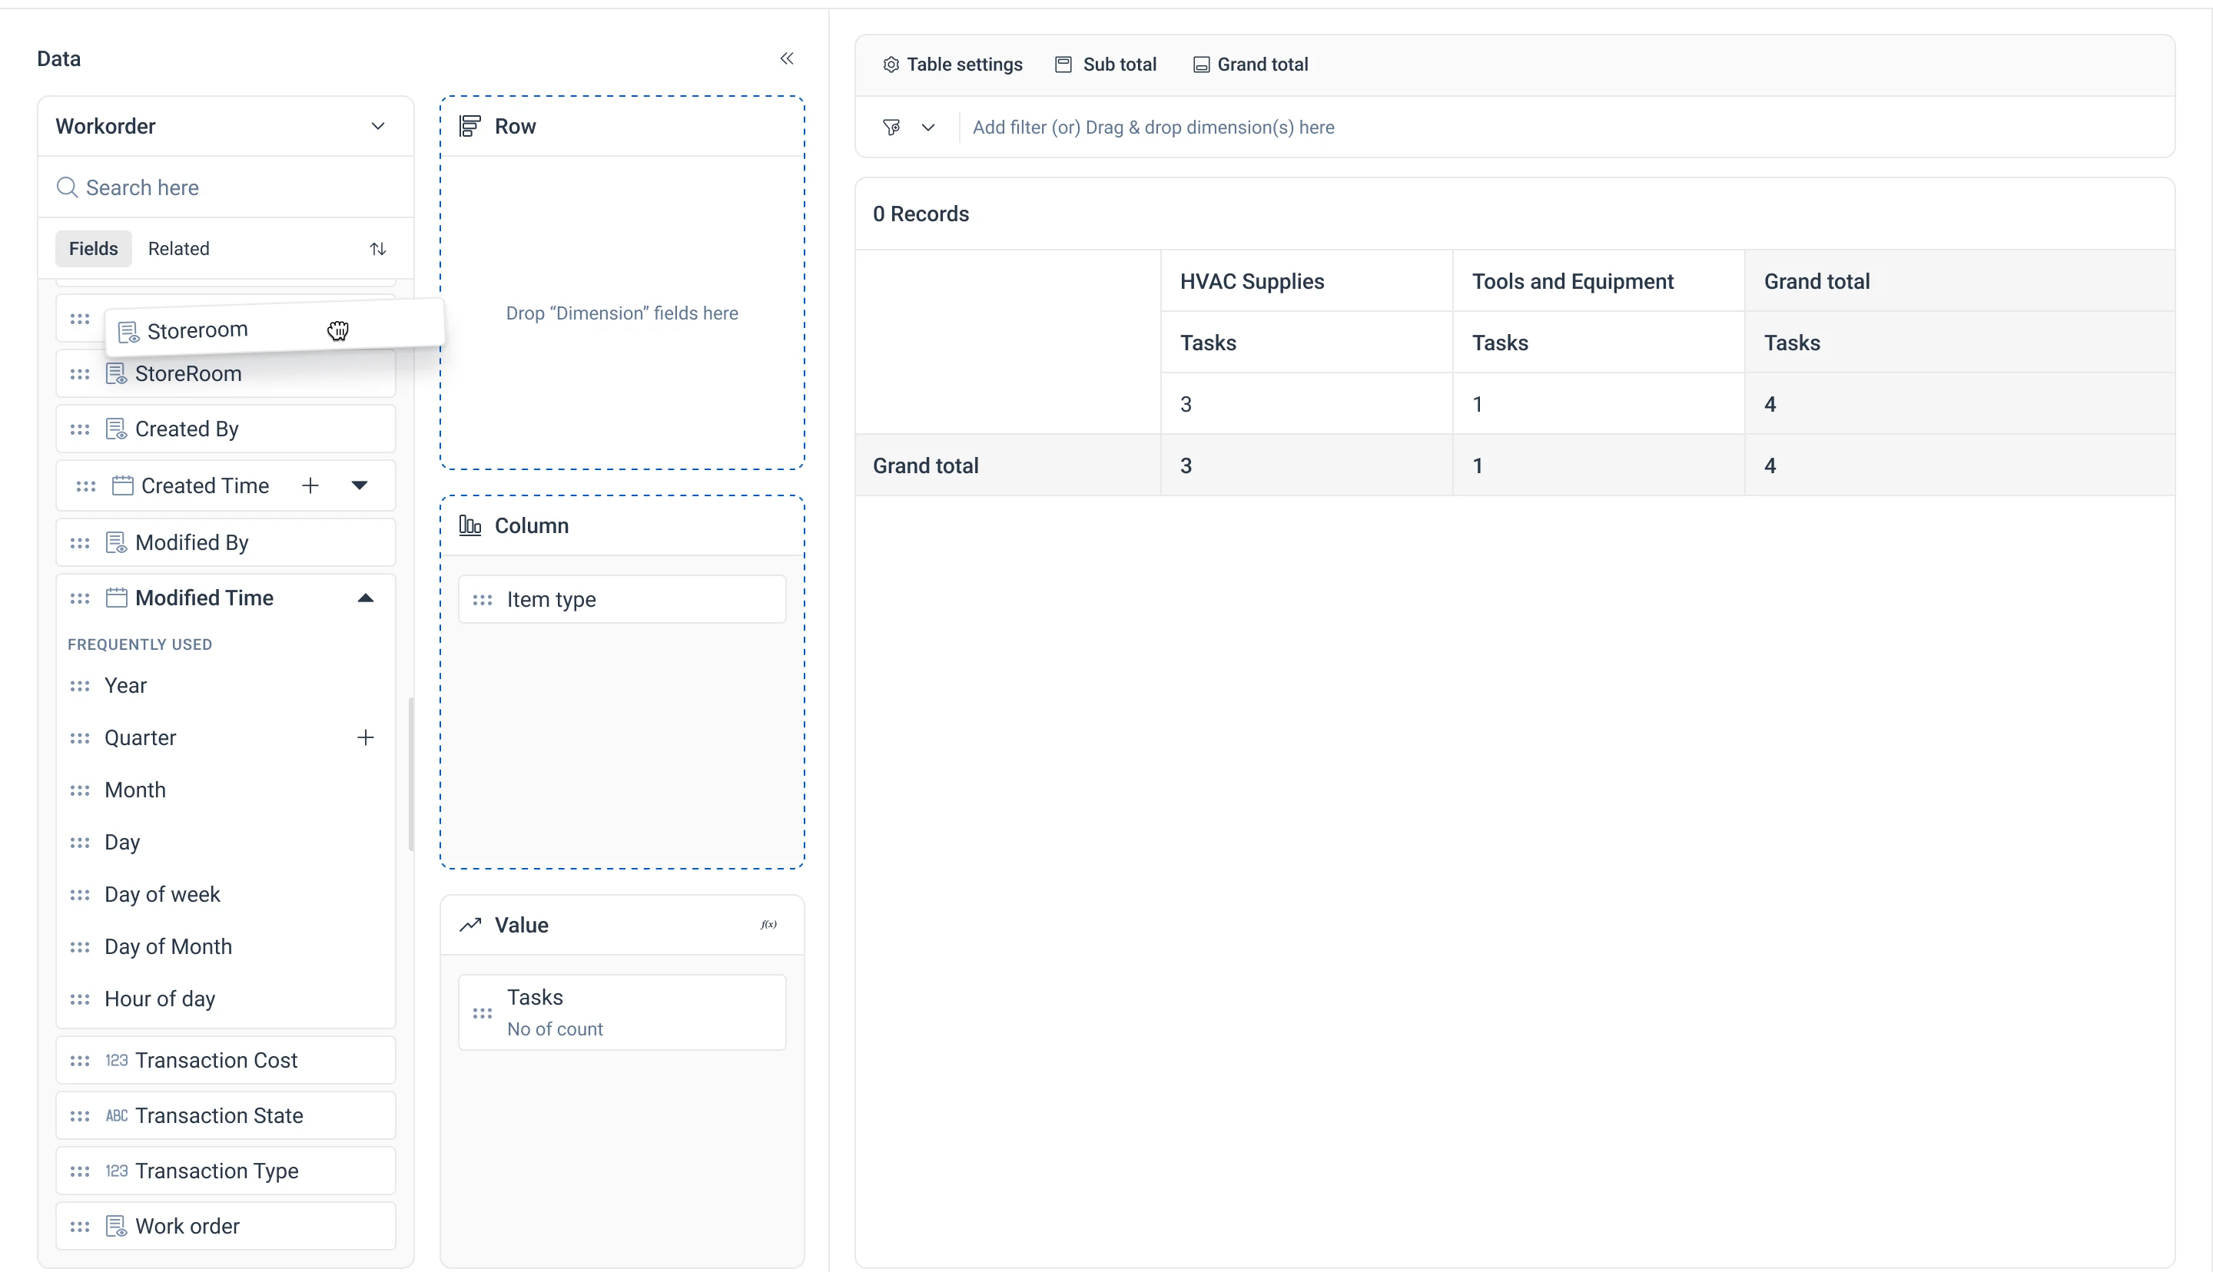This screenshot has width=2213, height=1272.
Task: Click the Search here input field
Action: point(225,187)
